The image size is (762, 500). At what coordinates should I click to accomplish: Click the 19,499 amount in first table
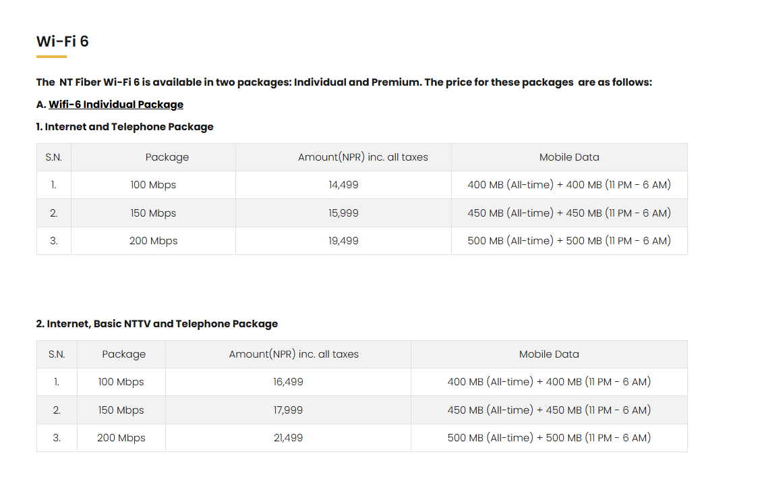click(343, 241)
